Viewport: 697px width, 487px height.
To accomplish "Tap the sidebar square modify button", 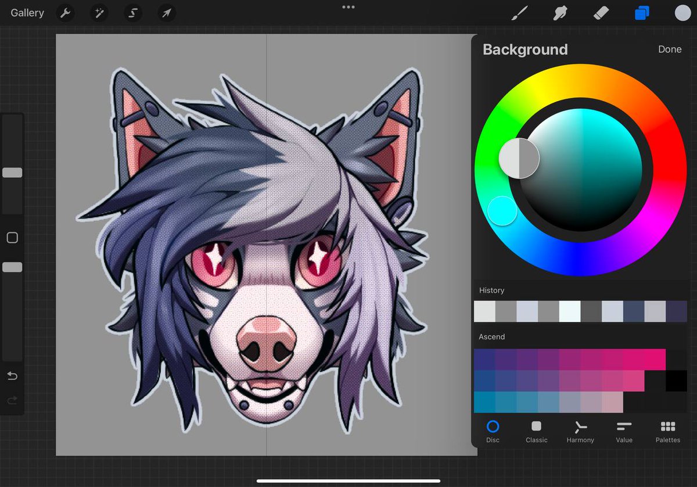I will [x=12, y=238].
